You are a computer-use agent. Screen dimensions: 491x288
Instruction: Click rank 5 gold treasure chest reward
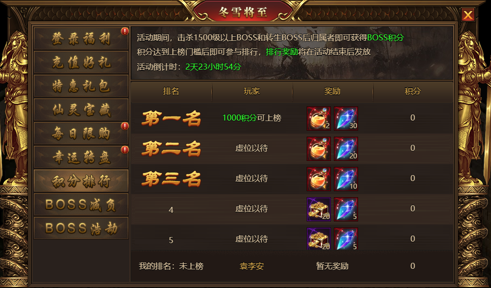click(x=318, y=239)
